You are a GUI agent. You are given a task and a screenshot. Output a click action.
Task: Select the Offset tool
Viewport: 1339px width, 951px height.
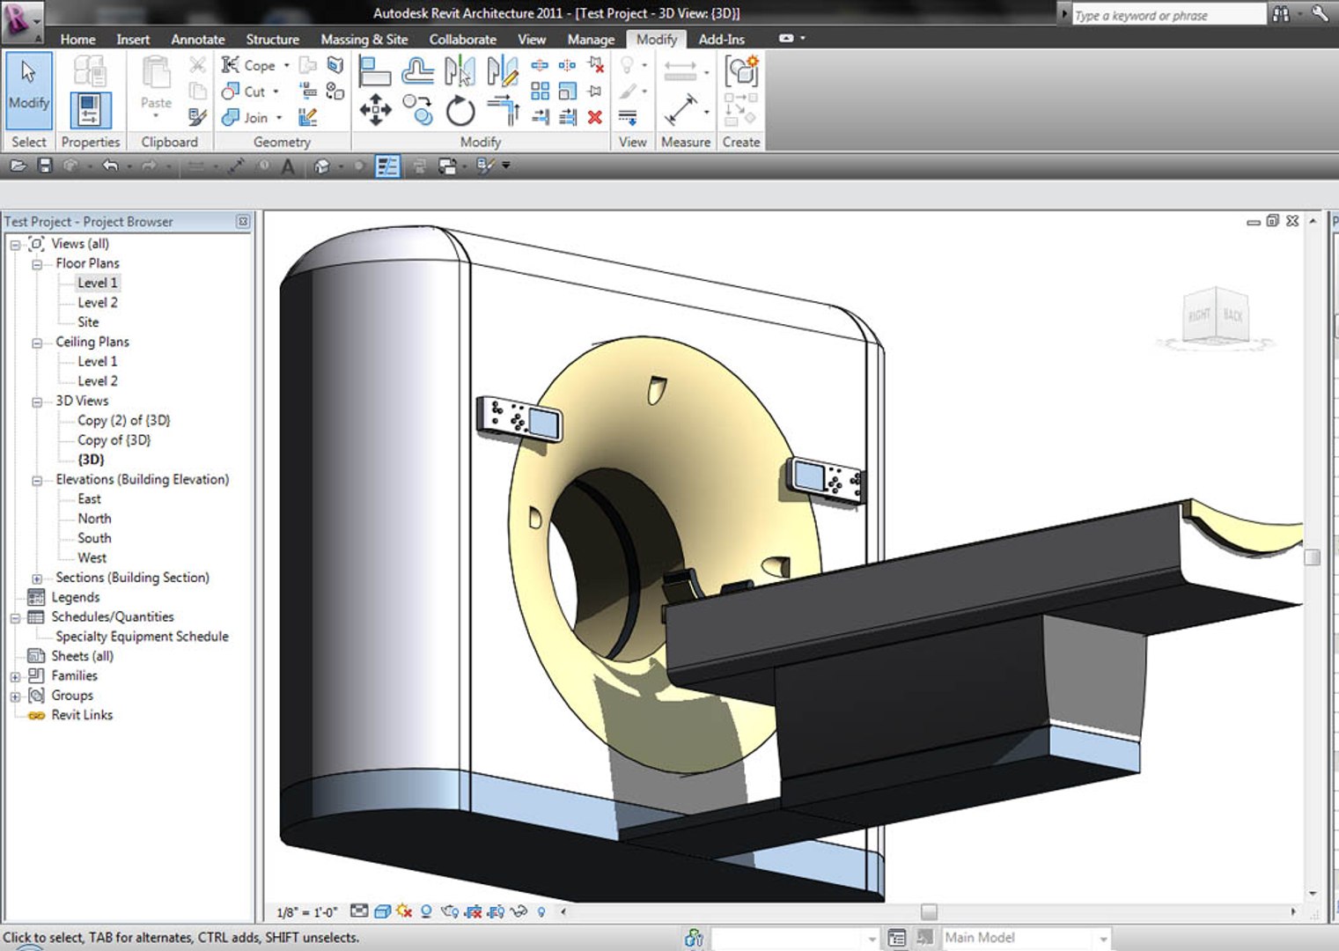(x=417, y=70)
